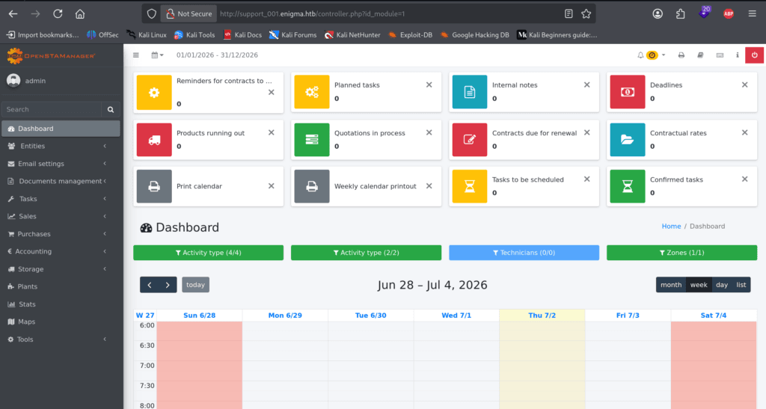This screenshot has height=409, width=766.
Task: Click the 01/01/2026 - 31/12/2026 date range text
Action: (x=217, y=55)
